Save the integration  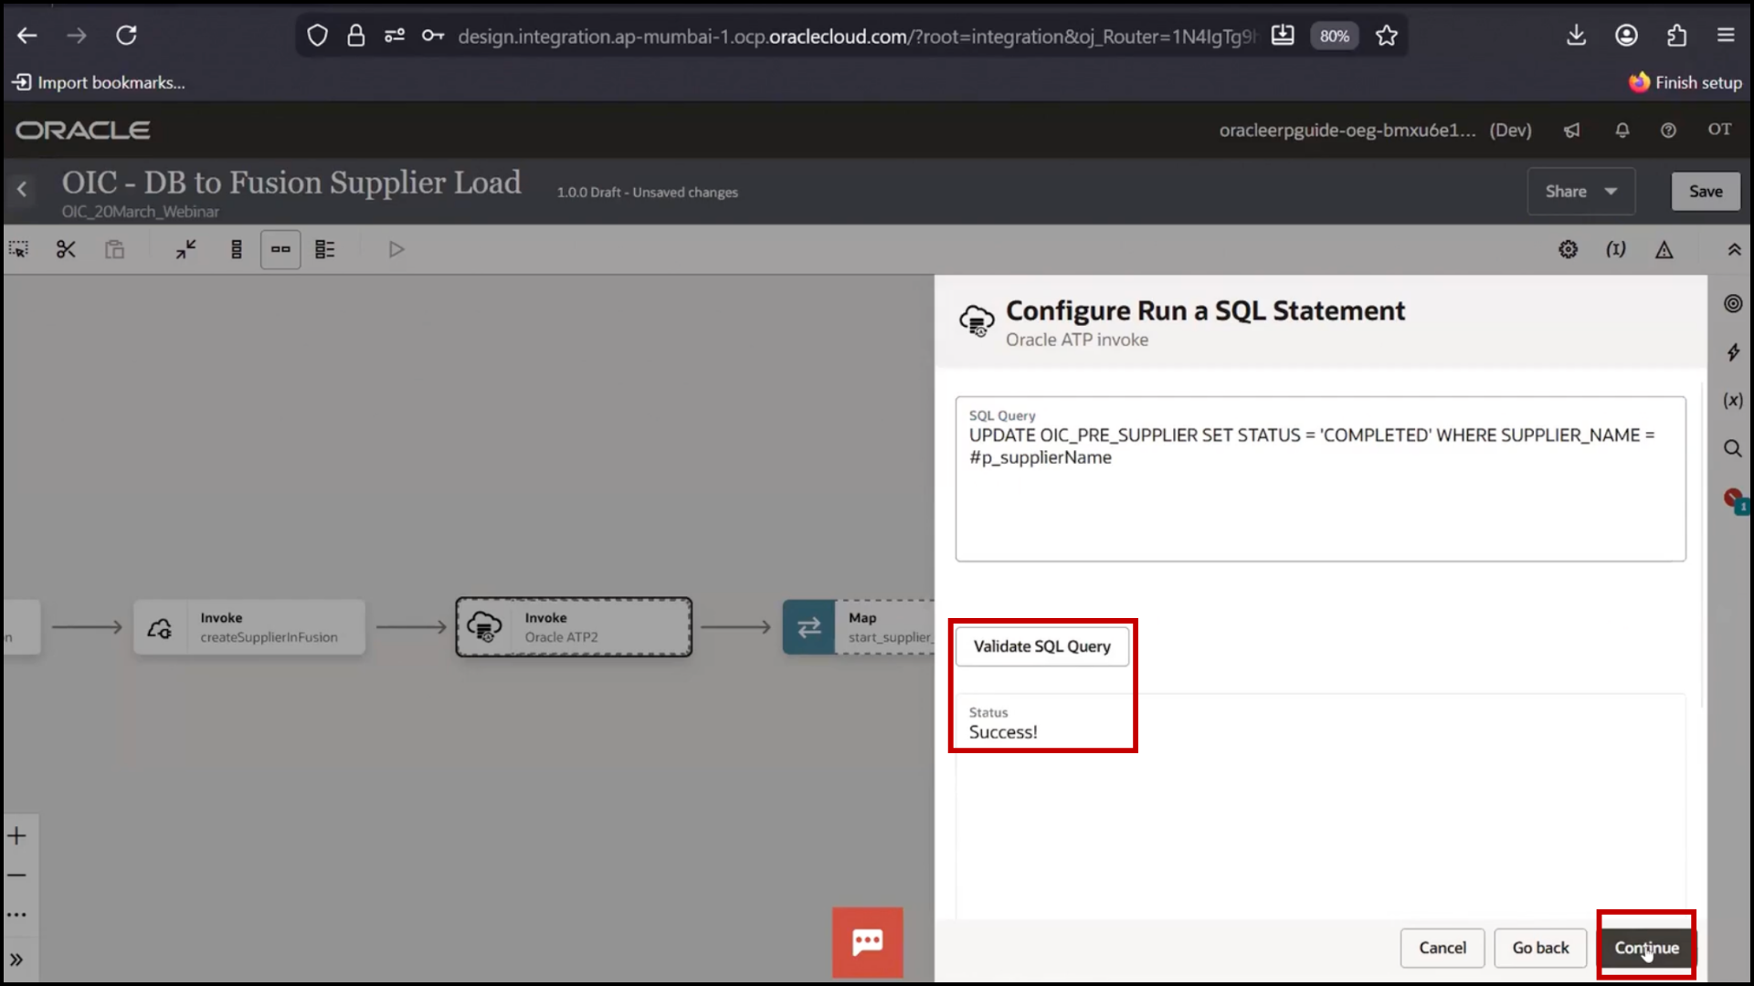tap(1706, 192)
